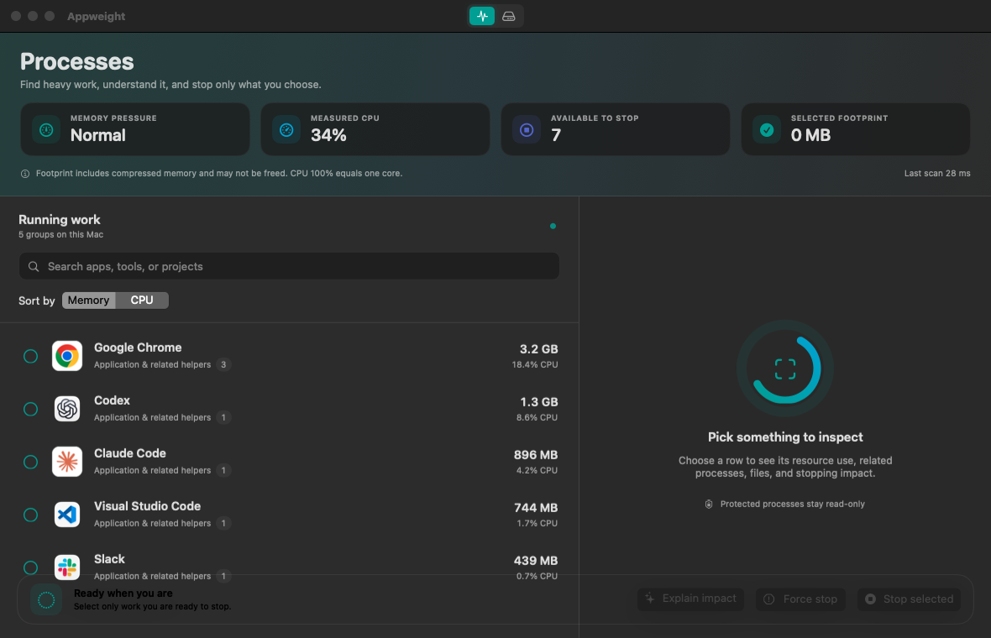Sort the list by CPU

(x=142, y=301)
